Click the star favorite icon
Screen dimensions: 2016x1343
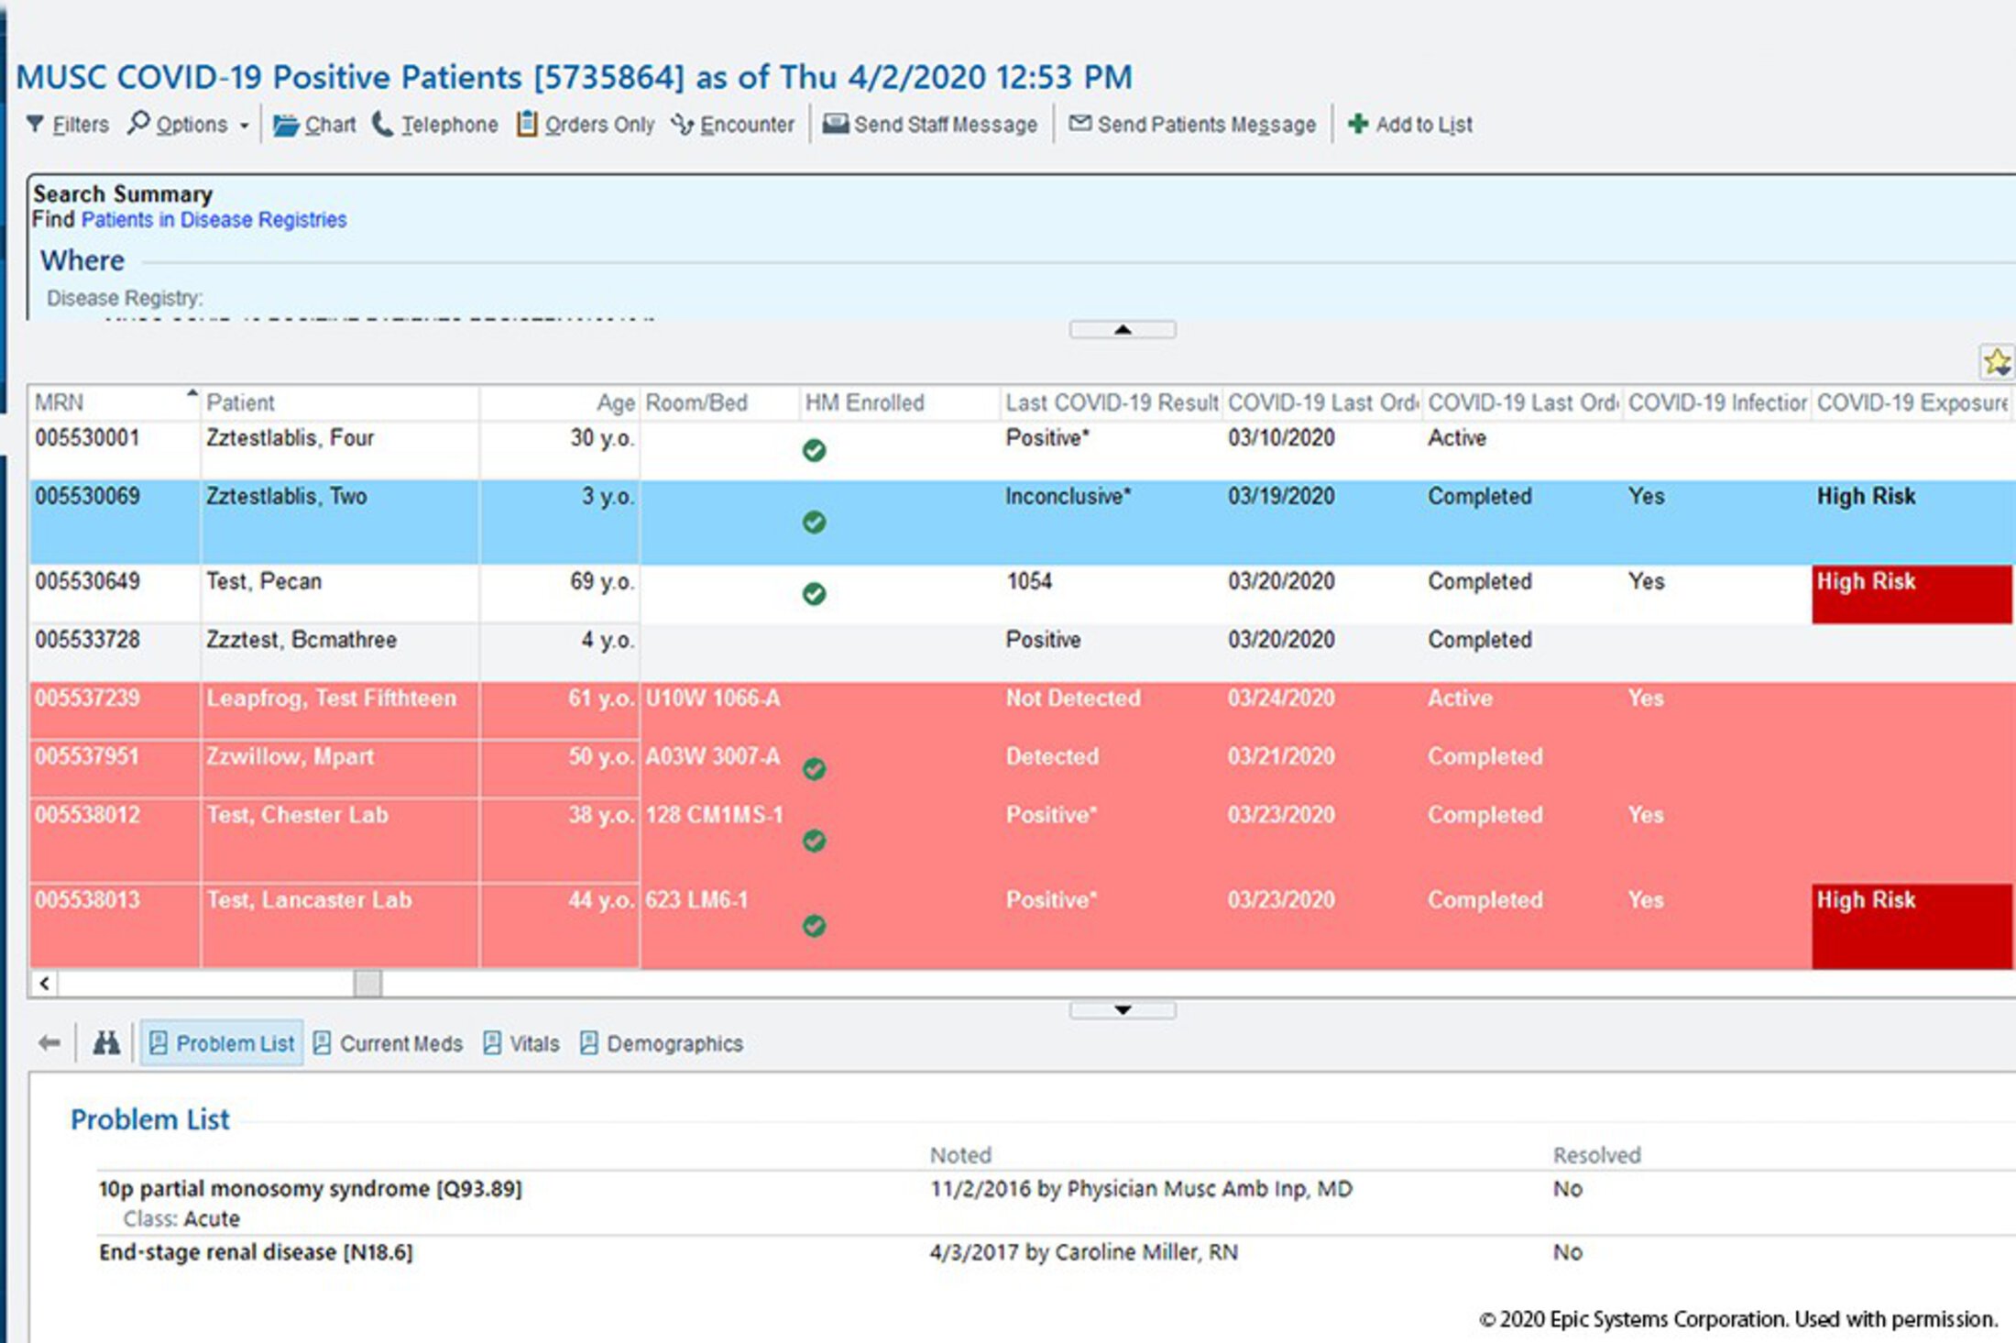(x=1997, y=362)
